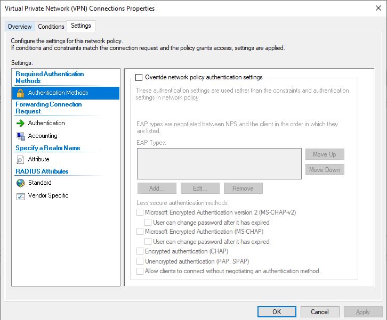Click inside the EAP Types list box
Image resolution: width=387 pixels, height=320 pixels.
pos(219,163)
